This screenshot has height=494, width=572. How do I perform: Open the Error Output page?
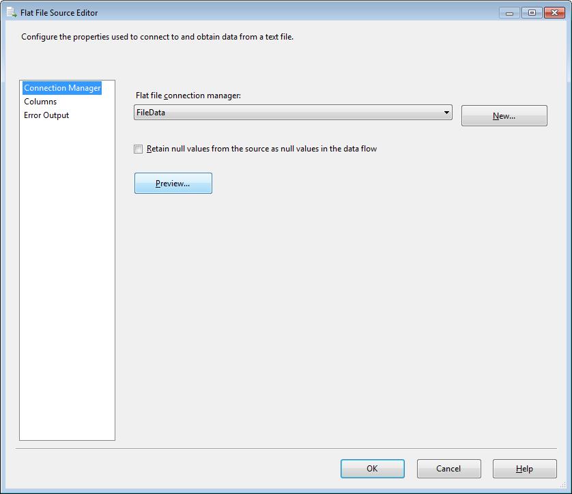(x=46, y=115)
